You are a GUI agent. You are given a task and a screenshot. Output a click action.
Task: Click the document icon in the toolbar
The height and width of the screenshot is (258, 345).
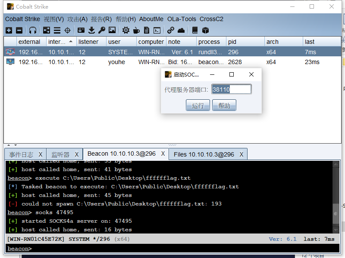click(147, 30)
